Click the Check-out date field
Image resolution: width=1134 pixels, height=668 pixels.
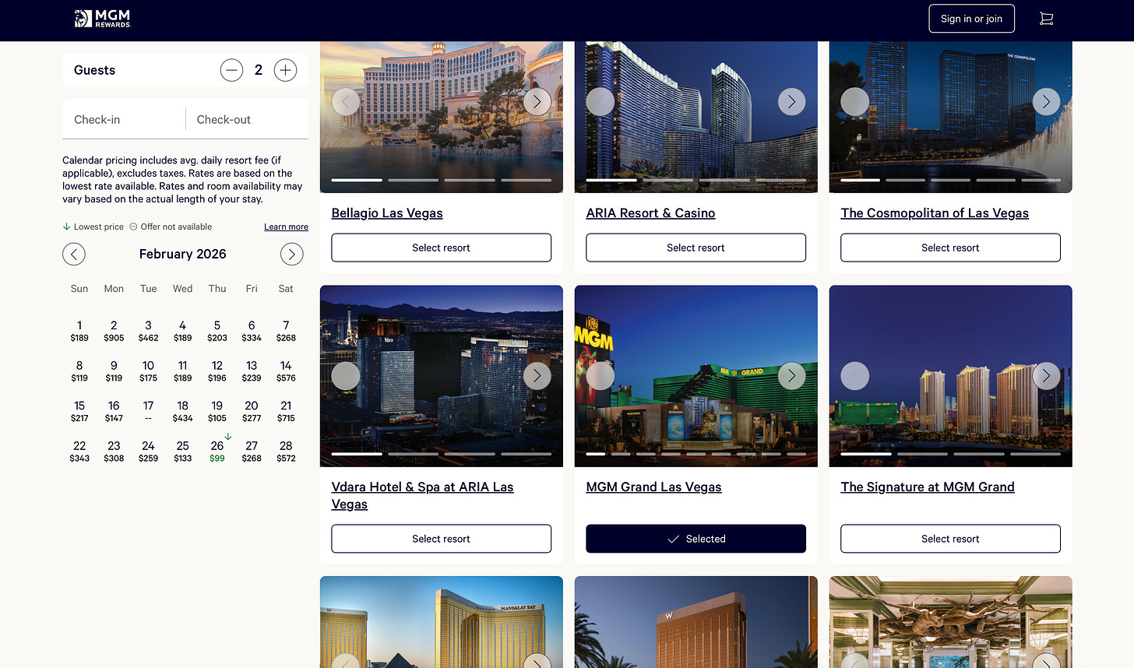coord(247,120)
